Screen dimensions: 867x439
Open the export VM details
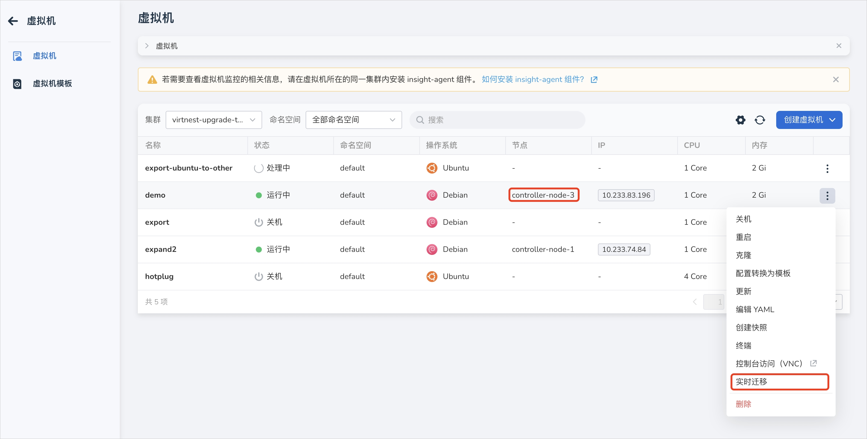click(x=157, y=223)
